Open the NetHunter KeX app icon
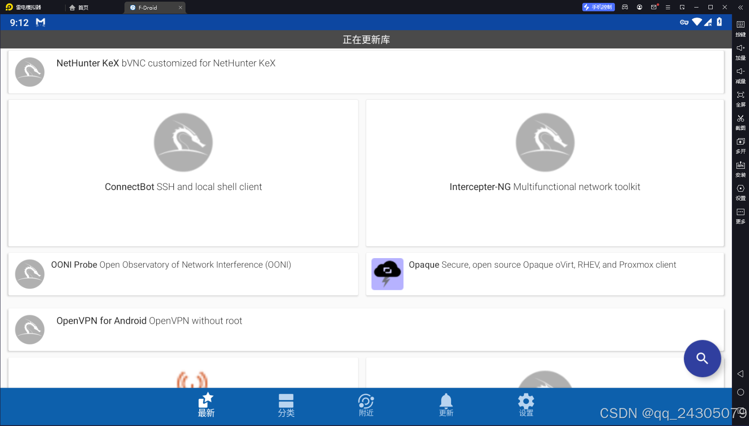 (x=30, y=72)
